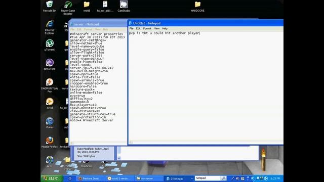324x182 pixels.
Task: Launch Bandicam from the desktop
Action: [x=87, y=164]
